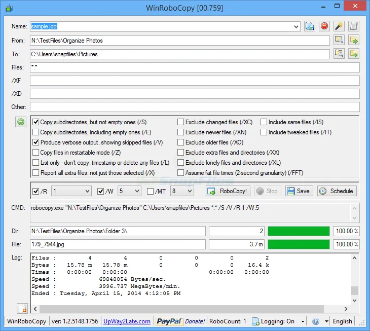
Task: Enable Exclude changed files (/XC)
Action: click(x=180, y=122)
